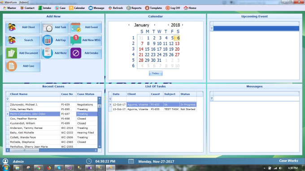Image resolution: width=305 pixels, height=171 pixels.
Task: Click Refresh in the toolbar
Action: [x=116, y=8]
